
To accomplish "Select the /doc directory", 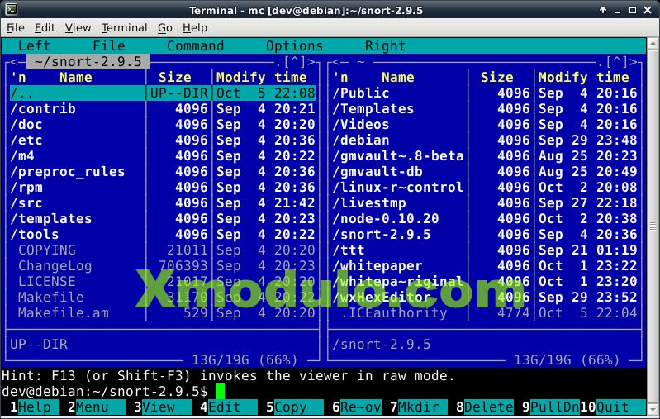I will click(x=163, y=124).
